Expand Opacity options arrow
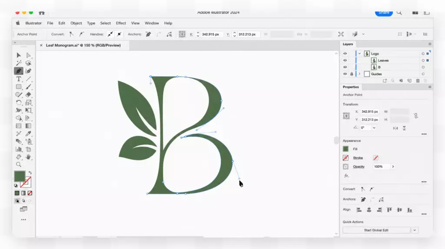 [393, 167]
